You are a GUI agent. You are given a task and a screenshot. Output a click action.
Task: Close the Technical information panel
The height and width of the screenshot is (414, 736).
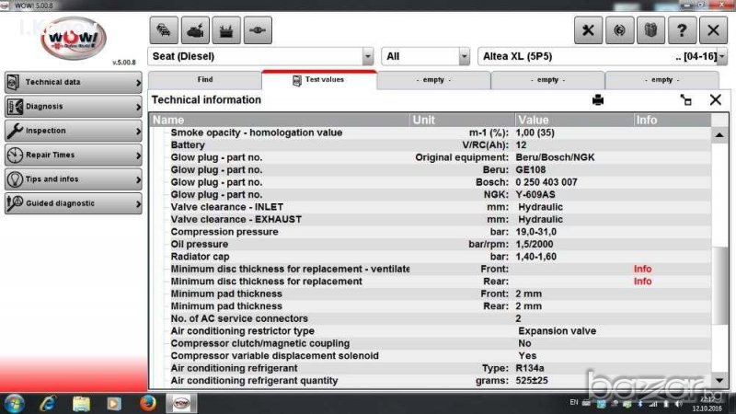point(715,100)
